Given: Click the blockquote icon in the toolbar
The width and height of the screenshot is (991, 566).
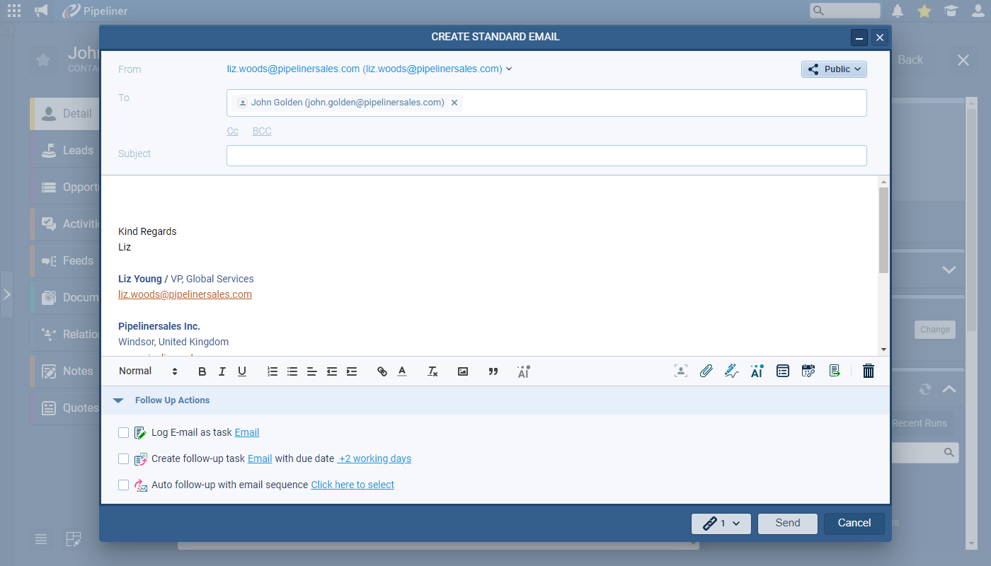Looking at the screenshot, I should [493, 371].
